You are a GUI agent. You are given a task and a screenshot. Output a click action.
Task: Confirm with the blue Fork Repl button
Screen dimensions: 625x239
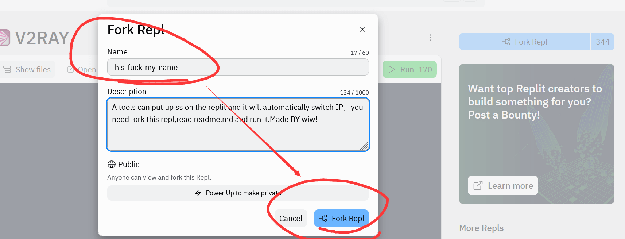(341, 218)
